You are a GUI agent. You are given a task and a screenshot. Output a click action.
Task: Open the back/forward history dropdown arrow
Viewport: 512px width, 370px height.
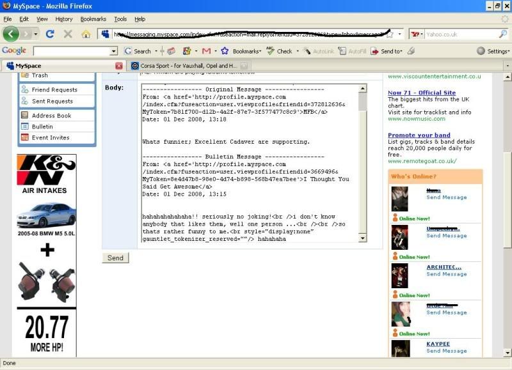pyautogui.click(x=36, y=34)
